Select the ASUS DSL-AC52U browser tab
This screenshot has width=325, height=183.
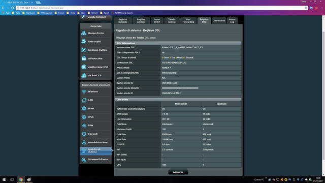click(18, 3)
